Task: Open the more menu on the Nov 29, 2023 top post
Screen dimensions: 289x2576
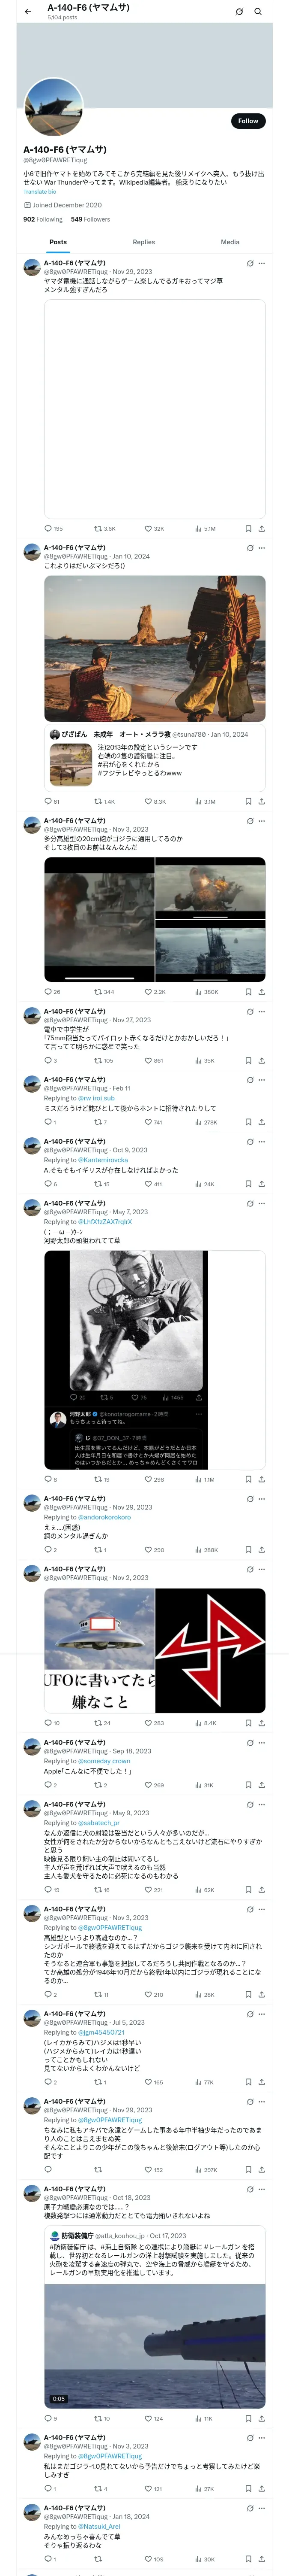Action: click(262, 263)
